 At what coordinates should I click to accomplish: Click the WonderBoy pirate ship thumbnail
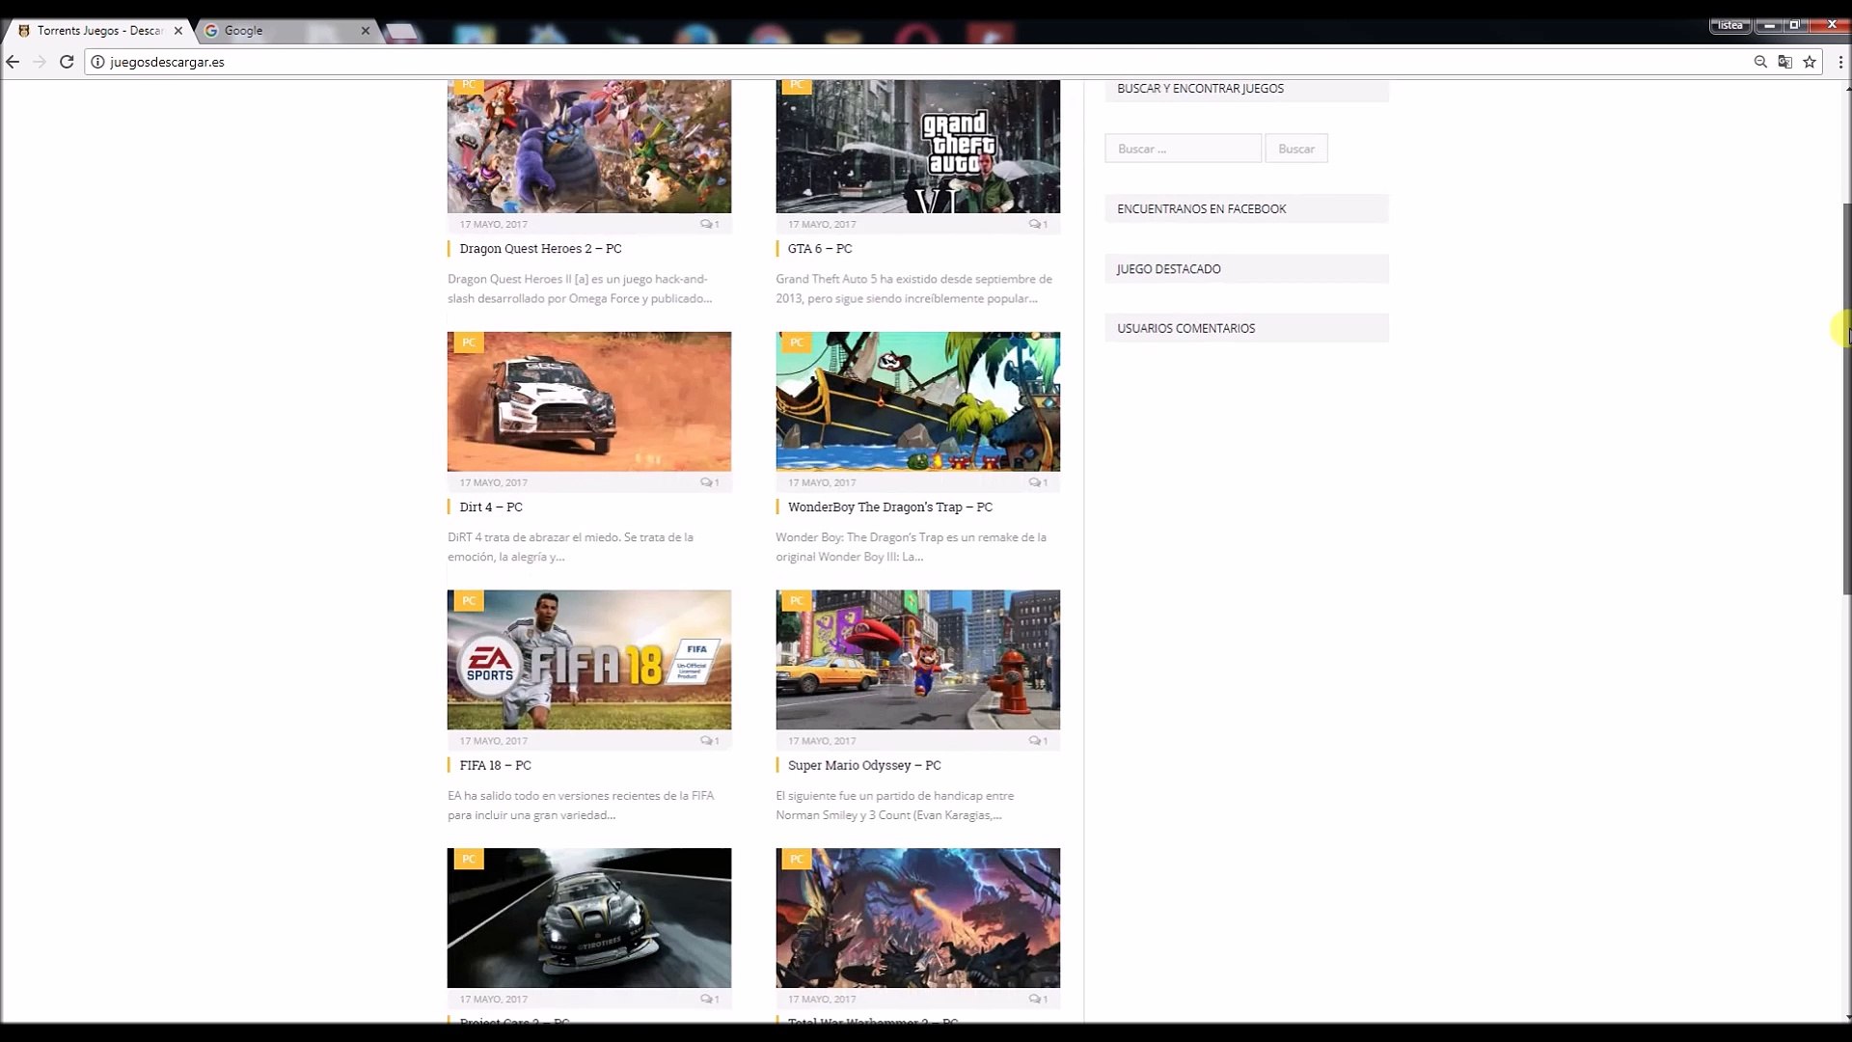point(917,401)
